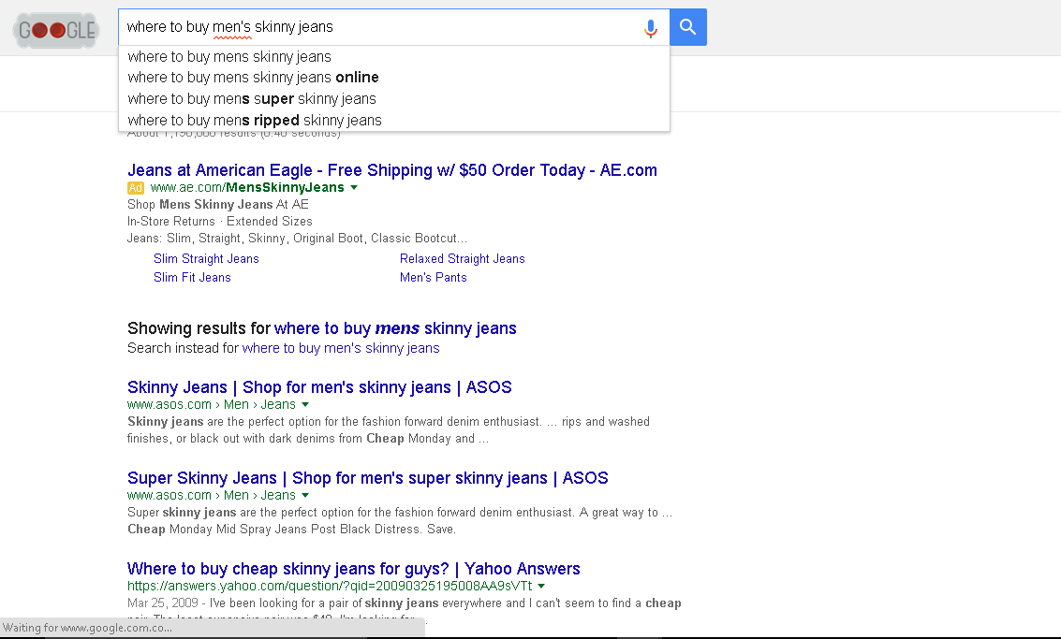Open the Relaxed Straight Jeans sitelink
Image resolution: width=1061 pixels, height=639 pixels.
463,259
